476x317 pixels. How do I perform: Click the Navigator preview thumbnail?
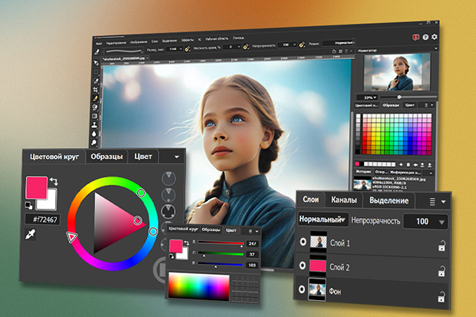point(398,72)
